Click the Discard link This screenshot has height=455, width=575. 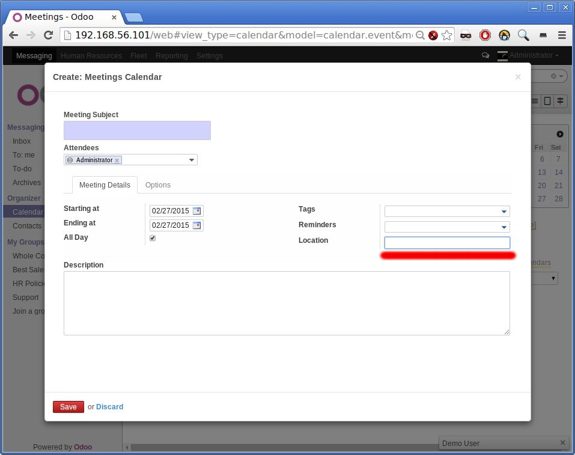coord(109,407)
